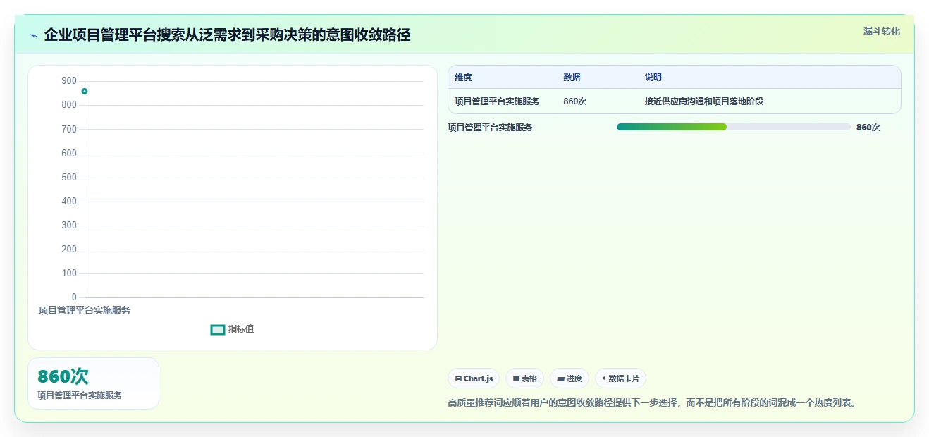Click the lightning icon beside the title

pyautogui.click(x=33, y=35)
